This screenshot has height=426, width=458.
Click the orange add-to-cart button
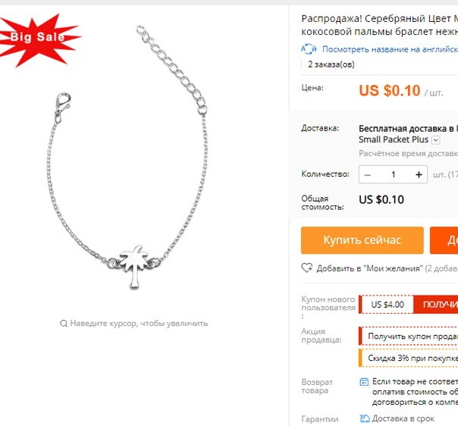tap(444, 240)
